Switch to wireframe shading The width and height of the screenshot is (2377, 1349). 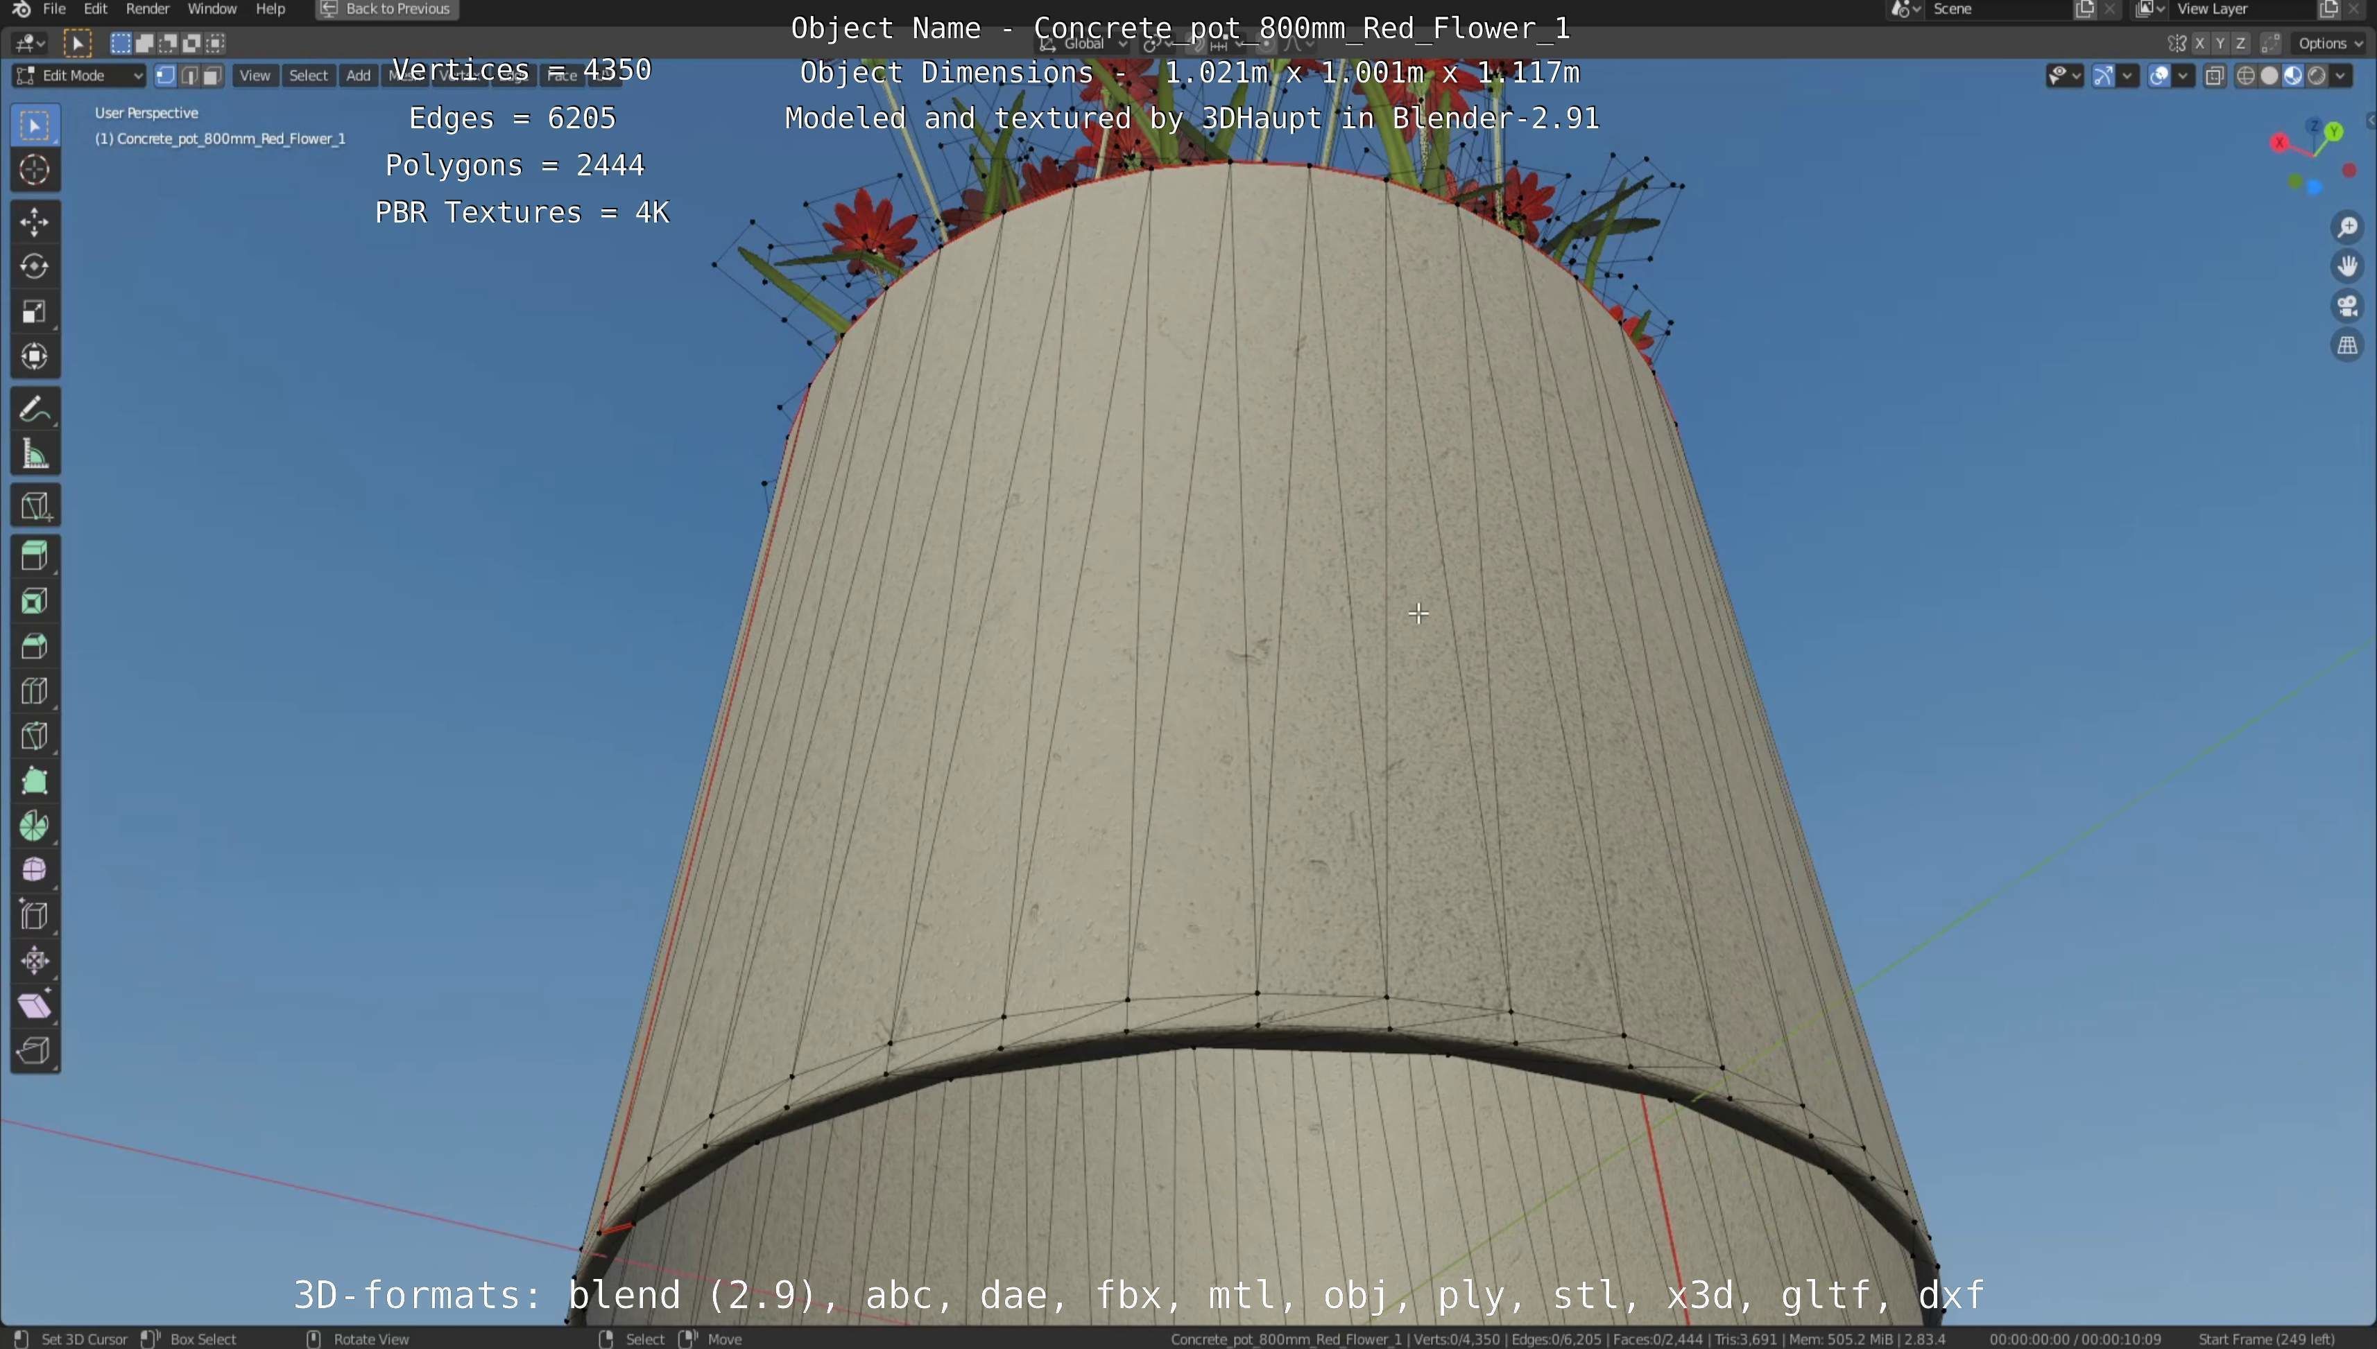[2245, 76]
